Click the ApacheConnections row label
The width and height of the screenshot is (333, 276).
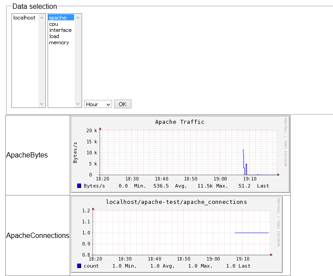point(37,236)
